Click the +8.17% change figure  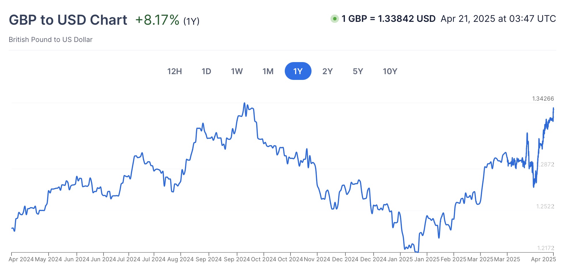(x=157, y=20)
